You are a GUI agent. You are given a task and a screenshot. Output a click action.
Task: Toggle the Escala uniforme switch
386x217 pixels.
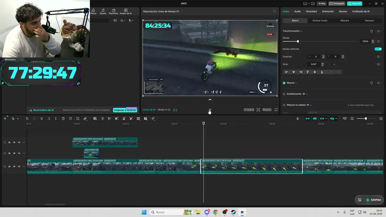click(378, 49)
